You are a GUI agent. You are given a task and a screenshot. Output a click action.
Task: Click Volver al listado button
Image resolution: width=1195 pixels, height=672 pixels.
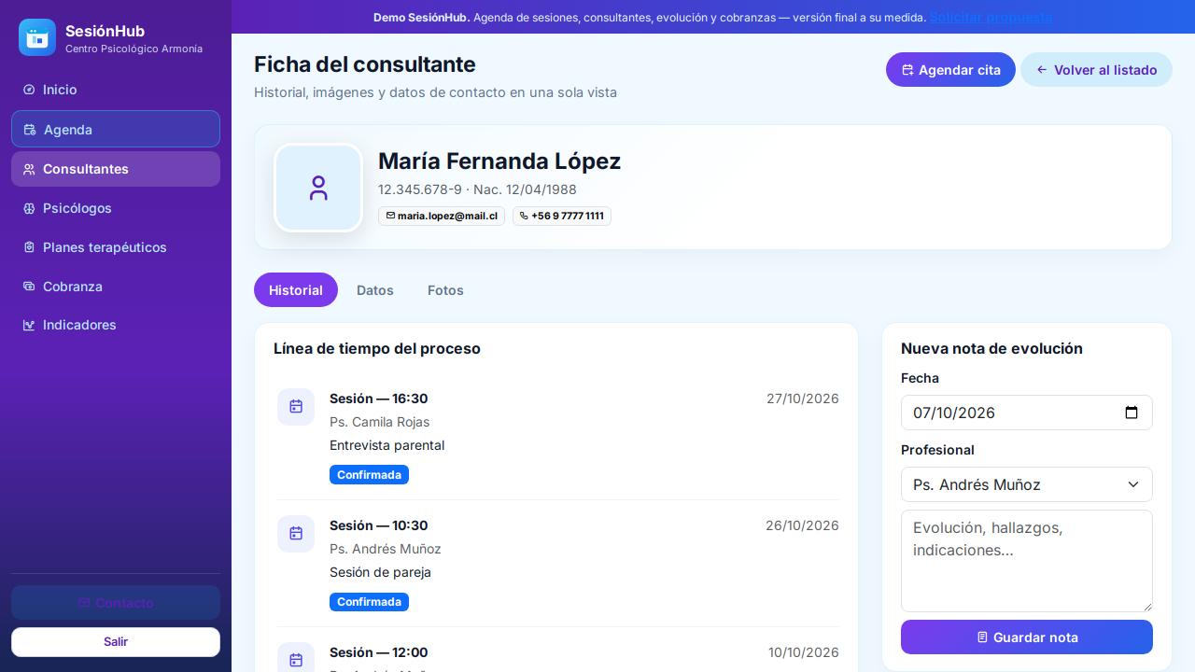[1096, 70]
